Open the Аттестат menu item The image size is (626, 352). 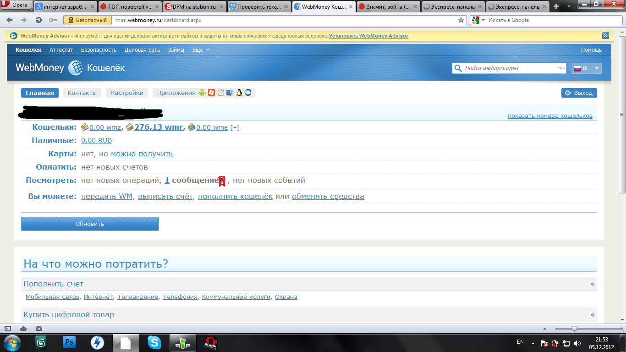click(x=61, y=50)
